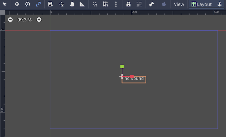Group the selected node's children

[x=139, y=4]
